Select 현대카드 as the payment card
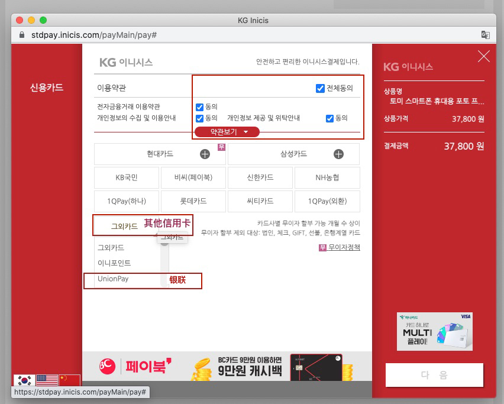This screenshot has height=404, width=504. [x=160, y=154]
